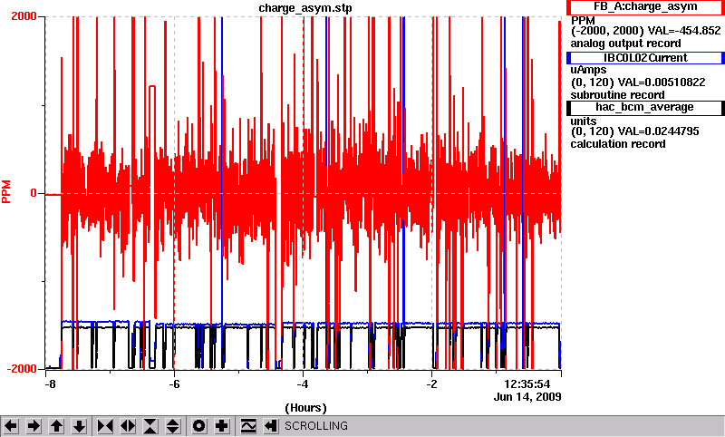Viewport: 725px width, 437px height.
Task: Click the circle icon in toolbar
Action: click(x=199, y=426)
